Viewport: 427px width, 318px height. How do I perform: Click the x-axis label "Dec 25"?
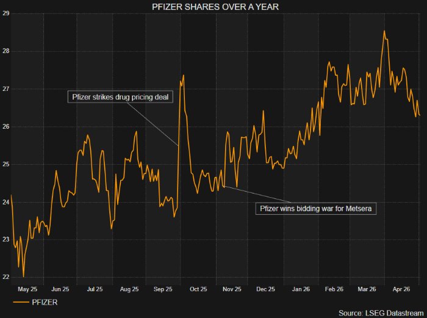[x=265, y=289]
